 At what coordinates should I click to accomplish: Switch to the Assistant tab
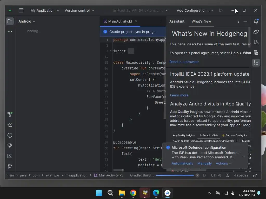coord(177,21)
